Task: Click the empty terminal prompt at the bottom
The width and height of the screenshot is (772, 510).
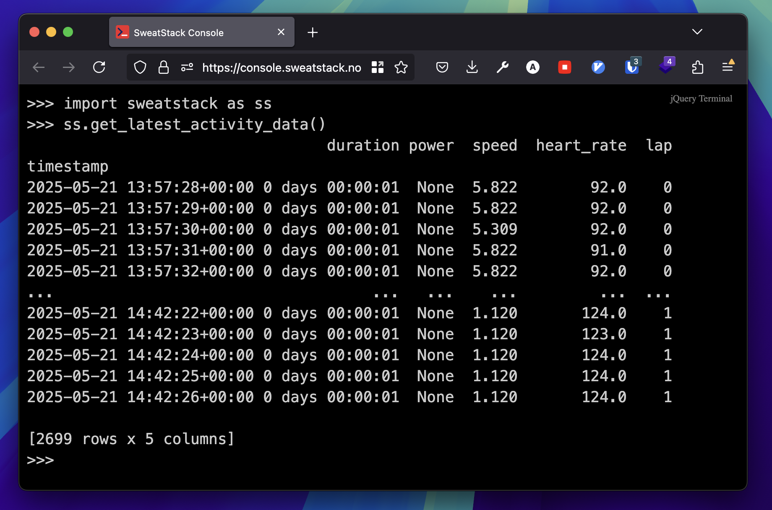Action: 41,460
